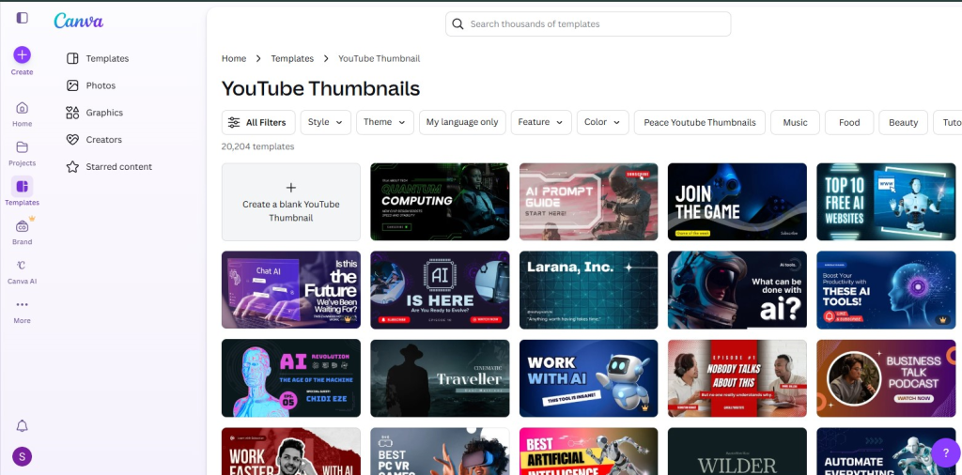Open Photos menu item text
The height and width of the screenshot is (475, 962).
coord(101,85)
